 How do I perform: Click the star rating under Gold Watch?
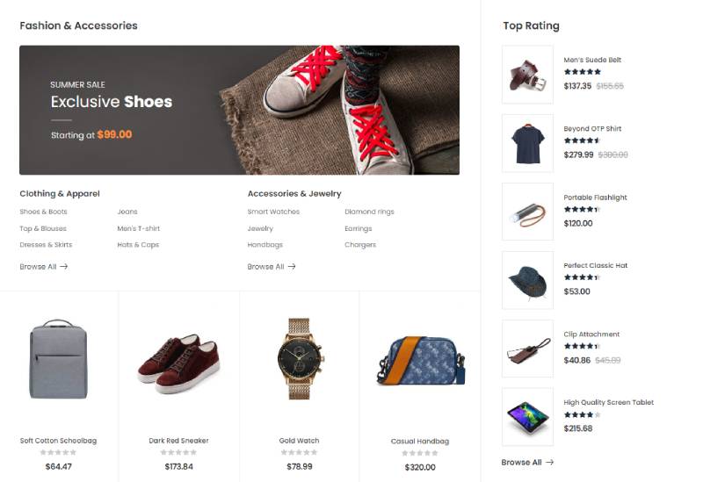pyautogui.click(x=299, y=452)
